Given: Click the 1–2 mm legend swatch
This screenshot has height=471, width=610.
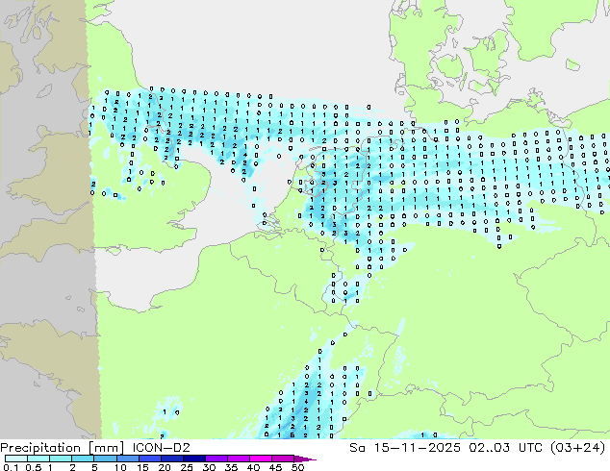Looking at the screenshot, I should coord(61,459).
